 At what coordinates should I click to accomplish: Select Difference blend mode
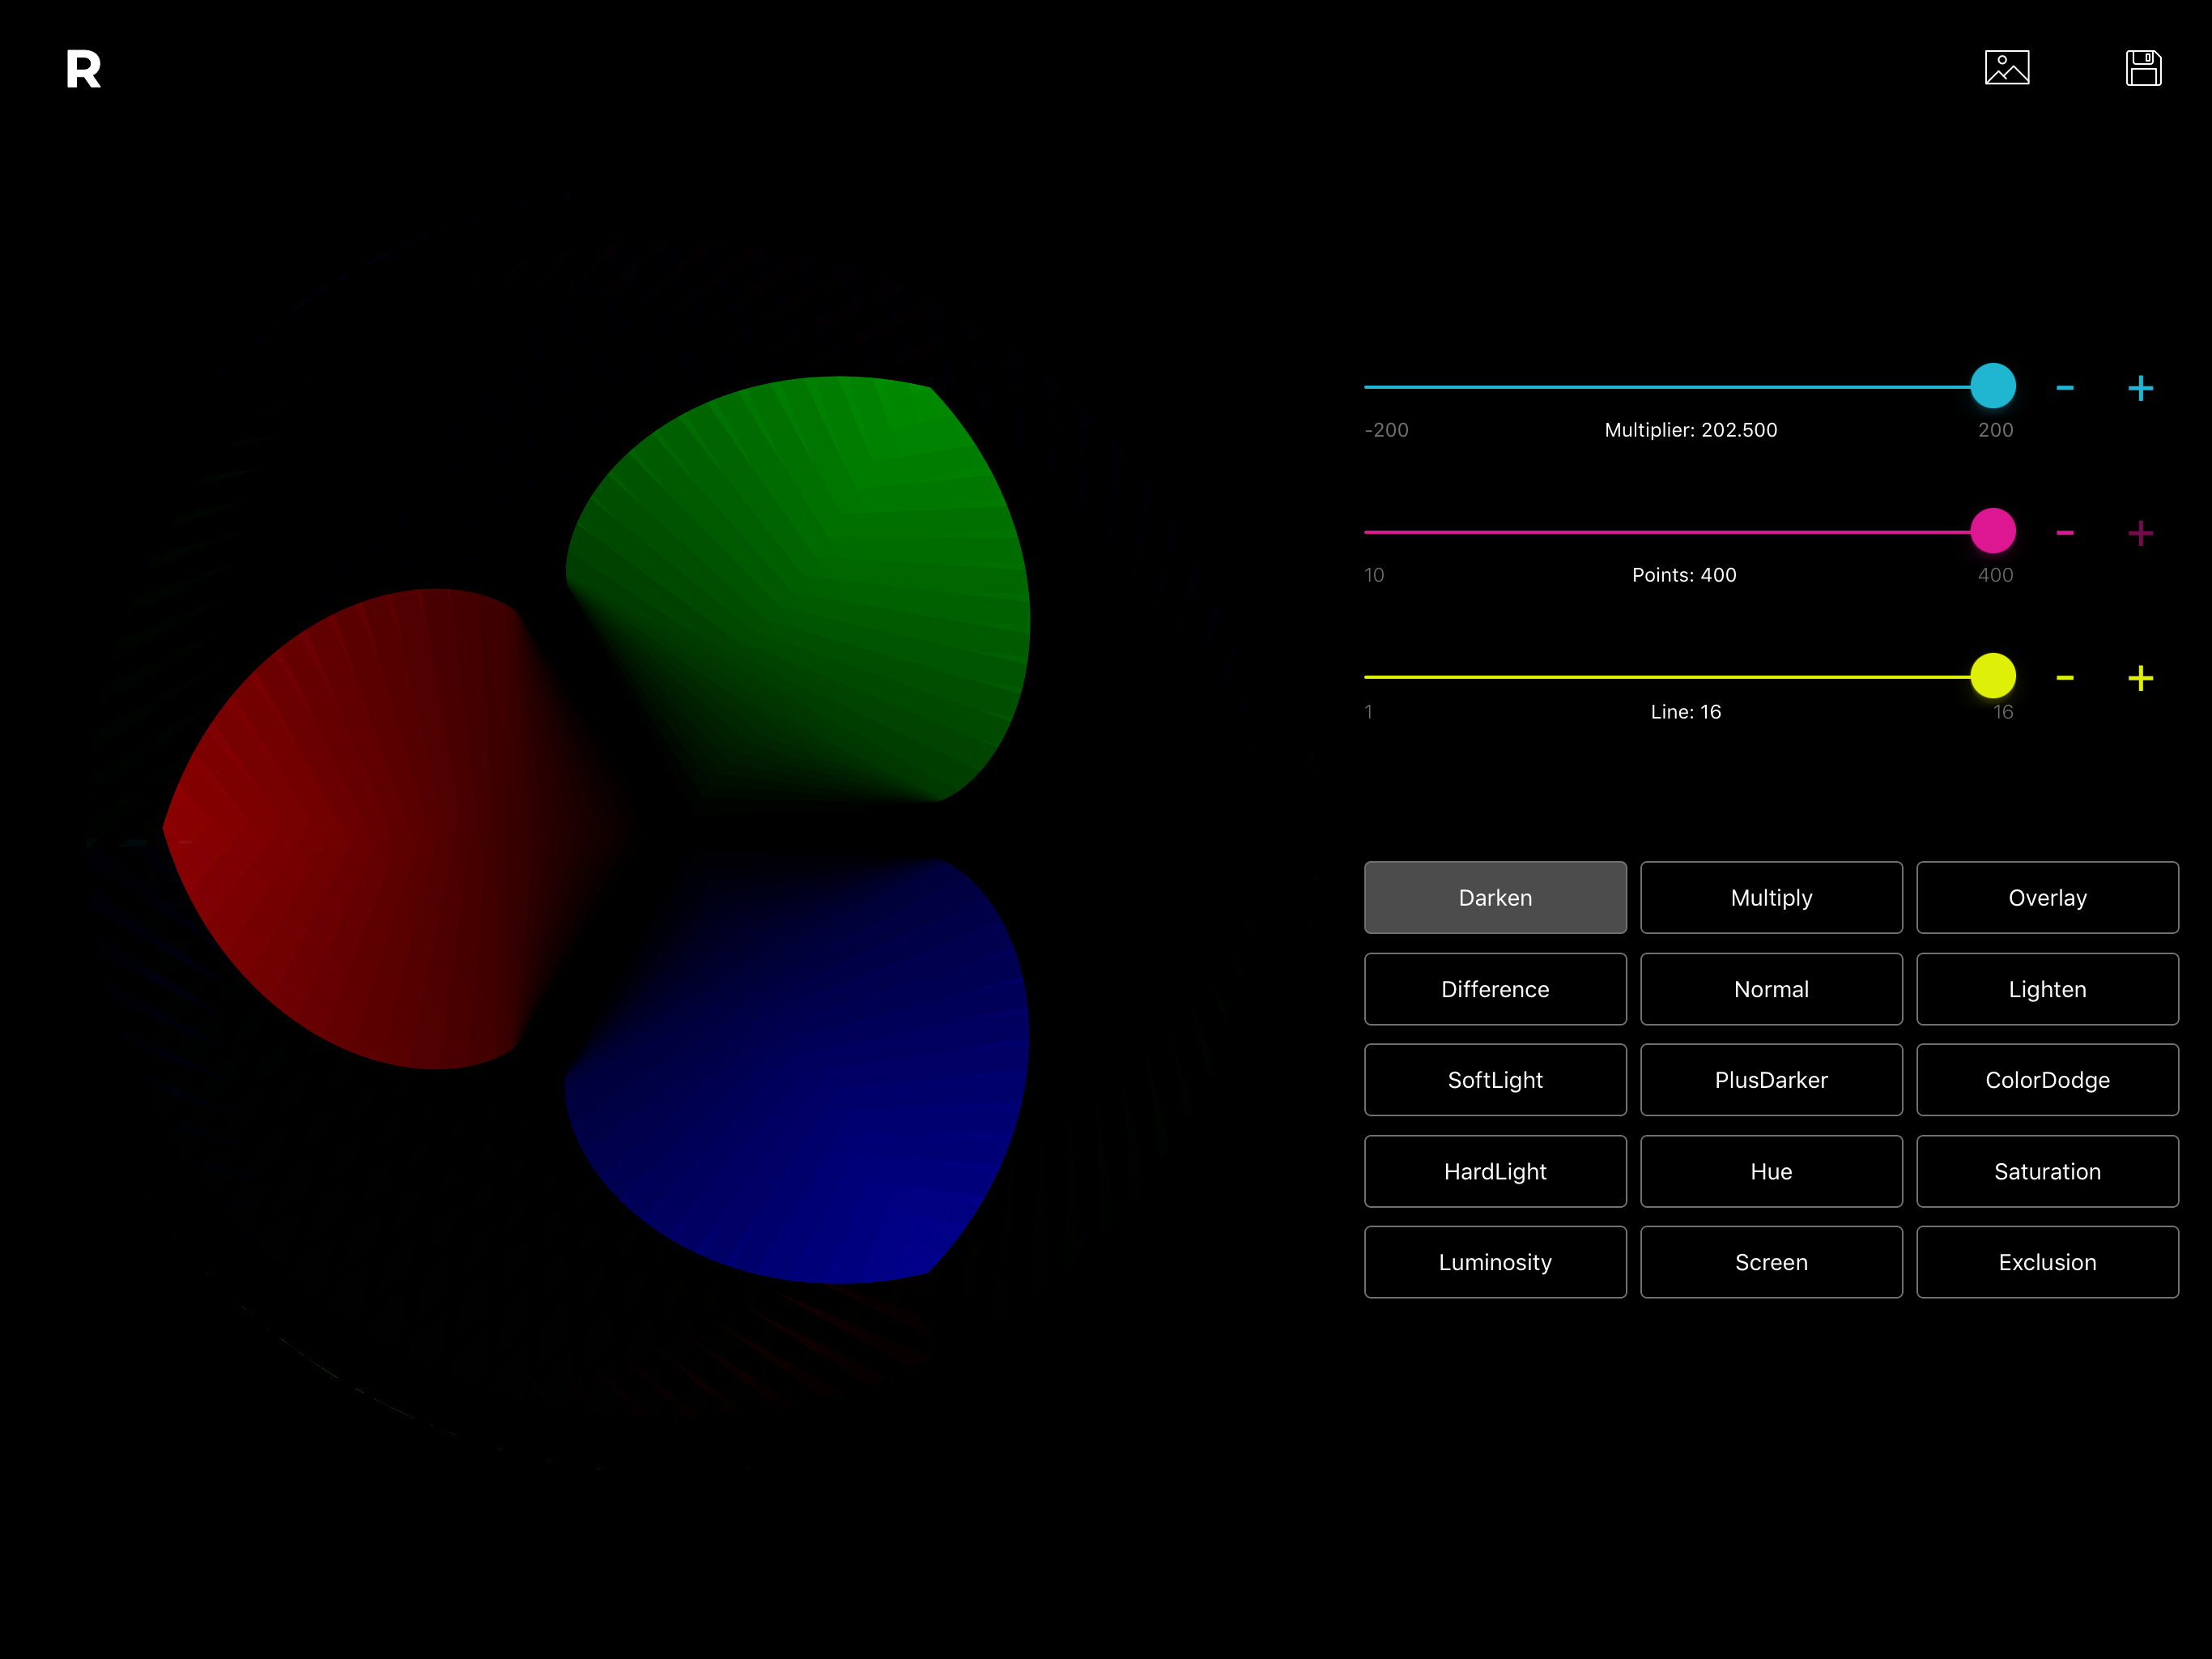coord(1494,988)
